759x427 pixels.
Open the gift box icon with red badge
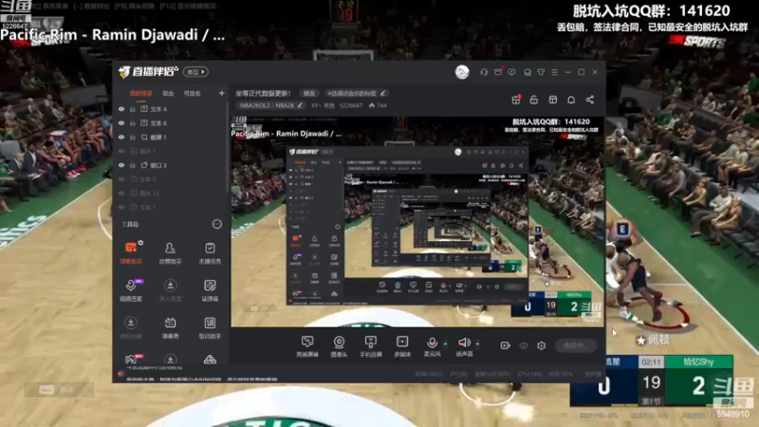pos(516,100)
